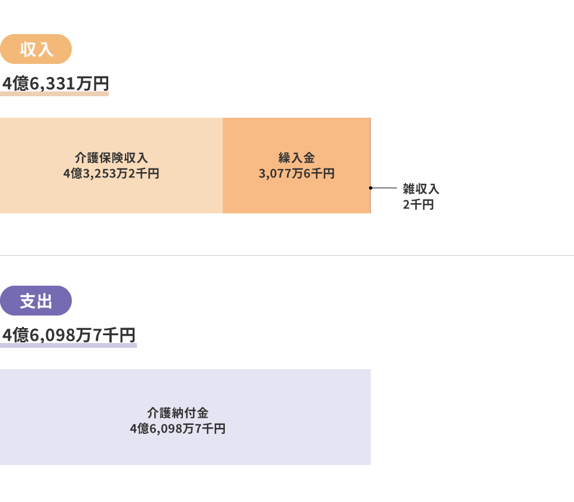Click the 雑収入 leader line dot
Image resolution: width=574 pixels, height=502 pixels.
[371, 188]
